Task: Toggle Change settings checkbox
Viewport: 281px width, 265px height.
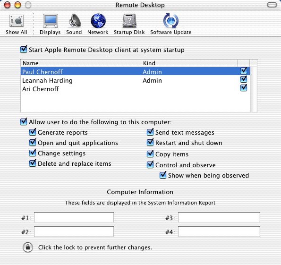Action: pyautogui.click(x=33, y=153)
